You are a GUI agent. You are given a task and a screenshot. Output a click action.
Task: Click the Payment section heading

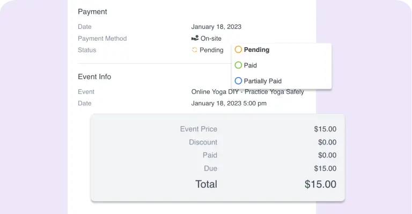point(92,12)
